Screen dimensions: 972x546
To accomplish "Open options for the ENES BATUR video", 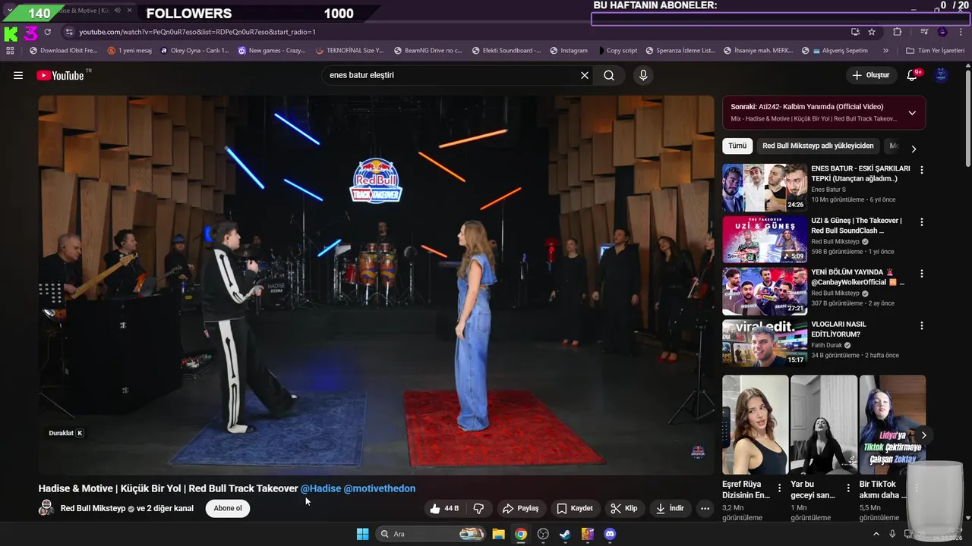I will point(922,171).
